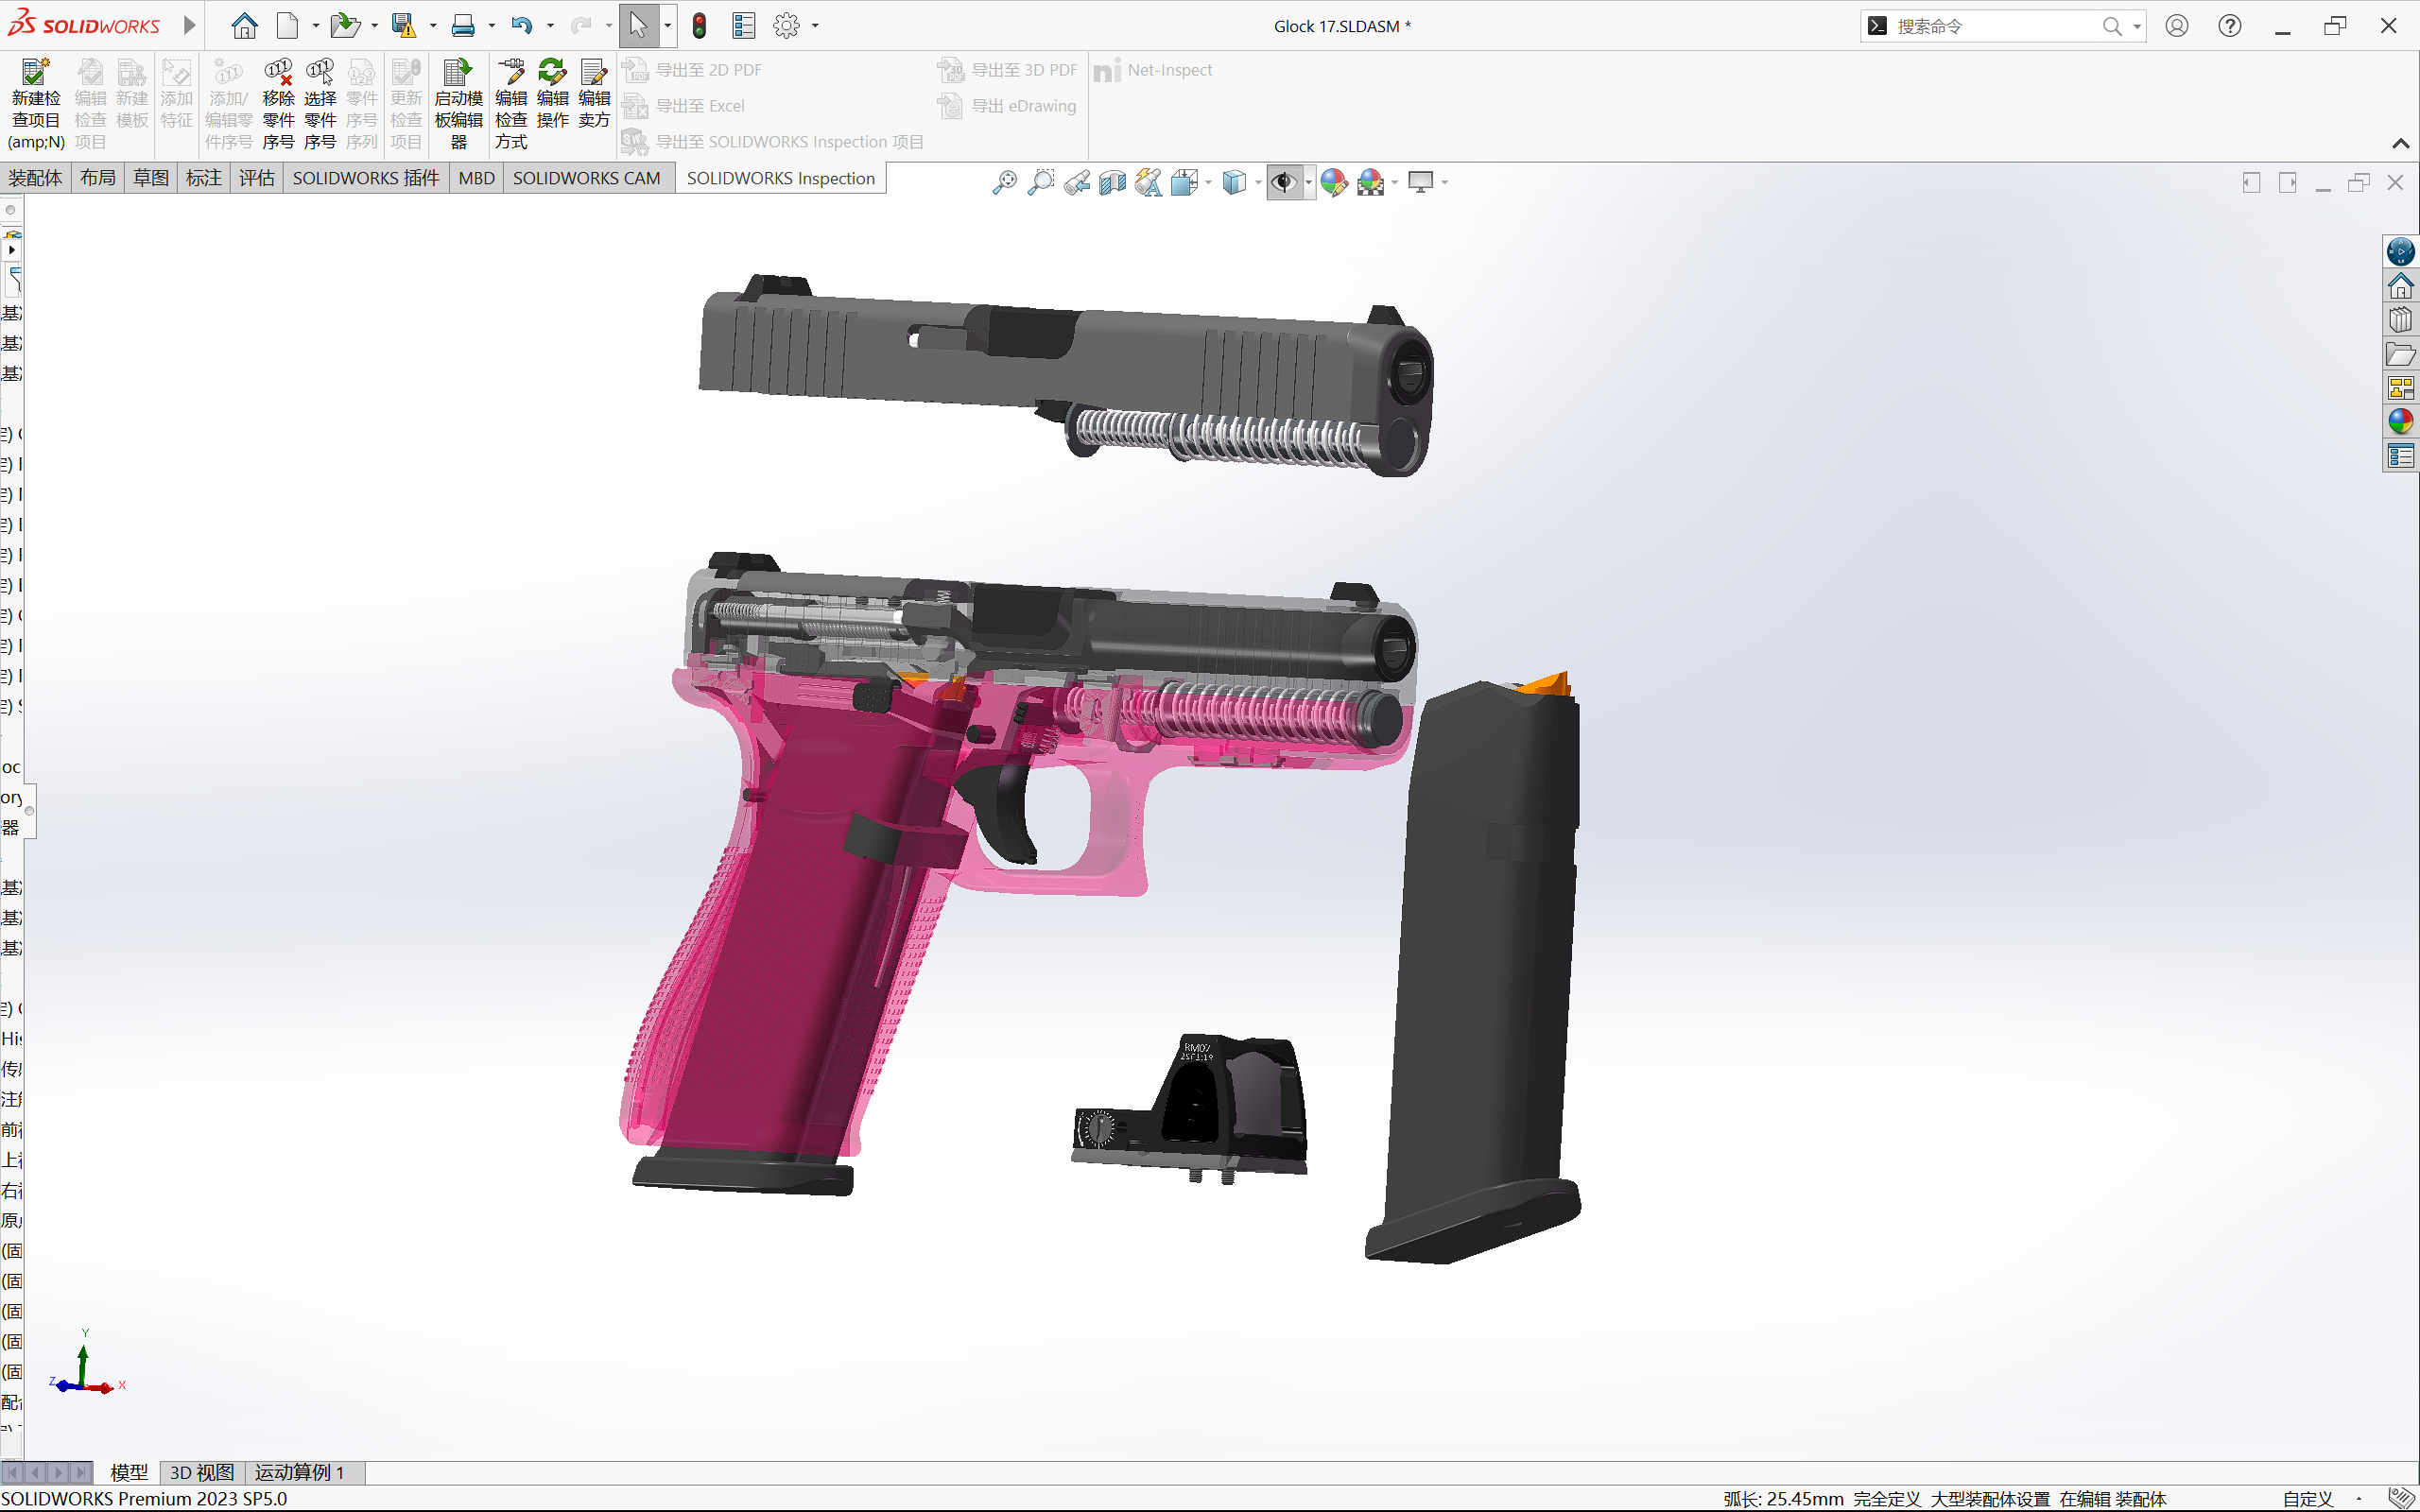This screenshot has height=1512, width=2420.
Task: Expand the New document dropdown arrow
Action: (315, 26)
